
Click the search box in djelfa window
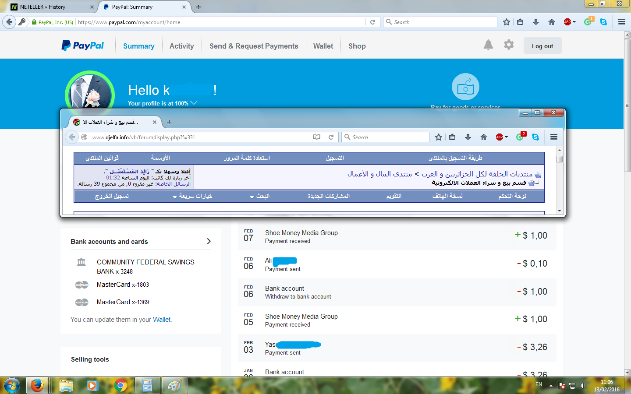pyautogui.click(x=385, y=137)
